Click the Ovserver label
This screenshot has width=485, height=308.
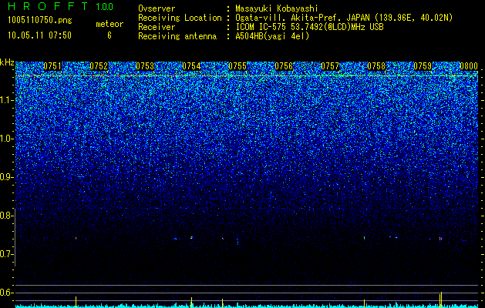(157, 8)
